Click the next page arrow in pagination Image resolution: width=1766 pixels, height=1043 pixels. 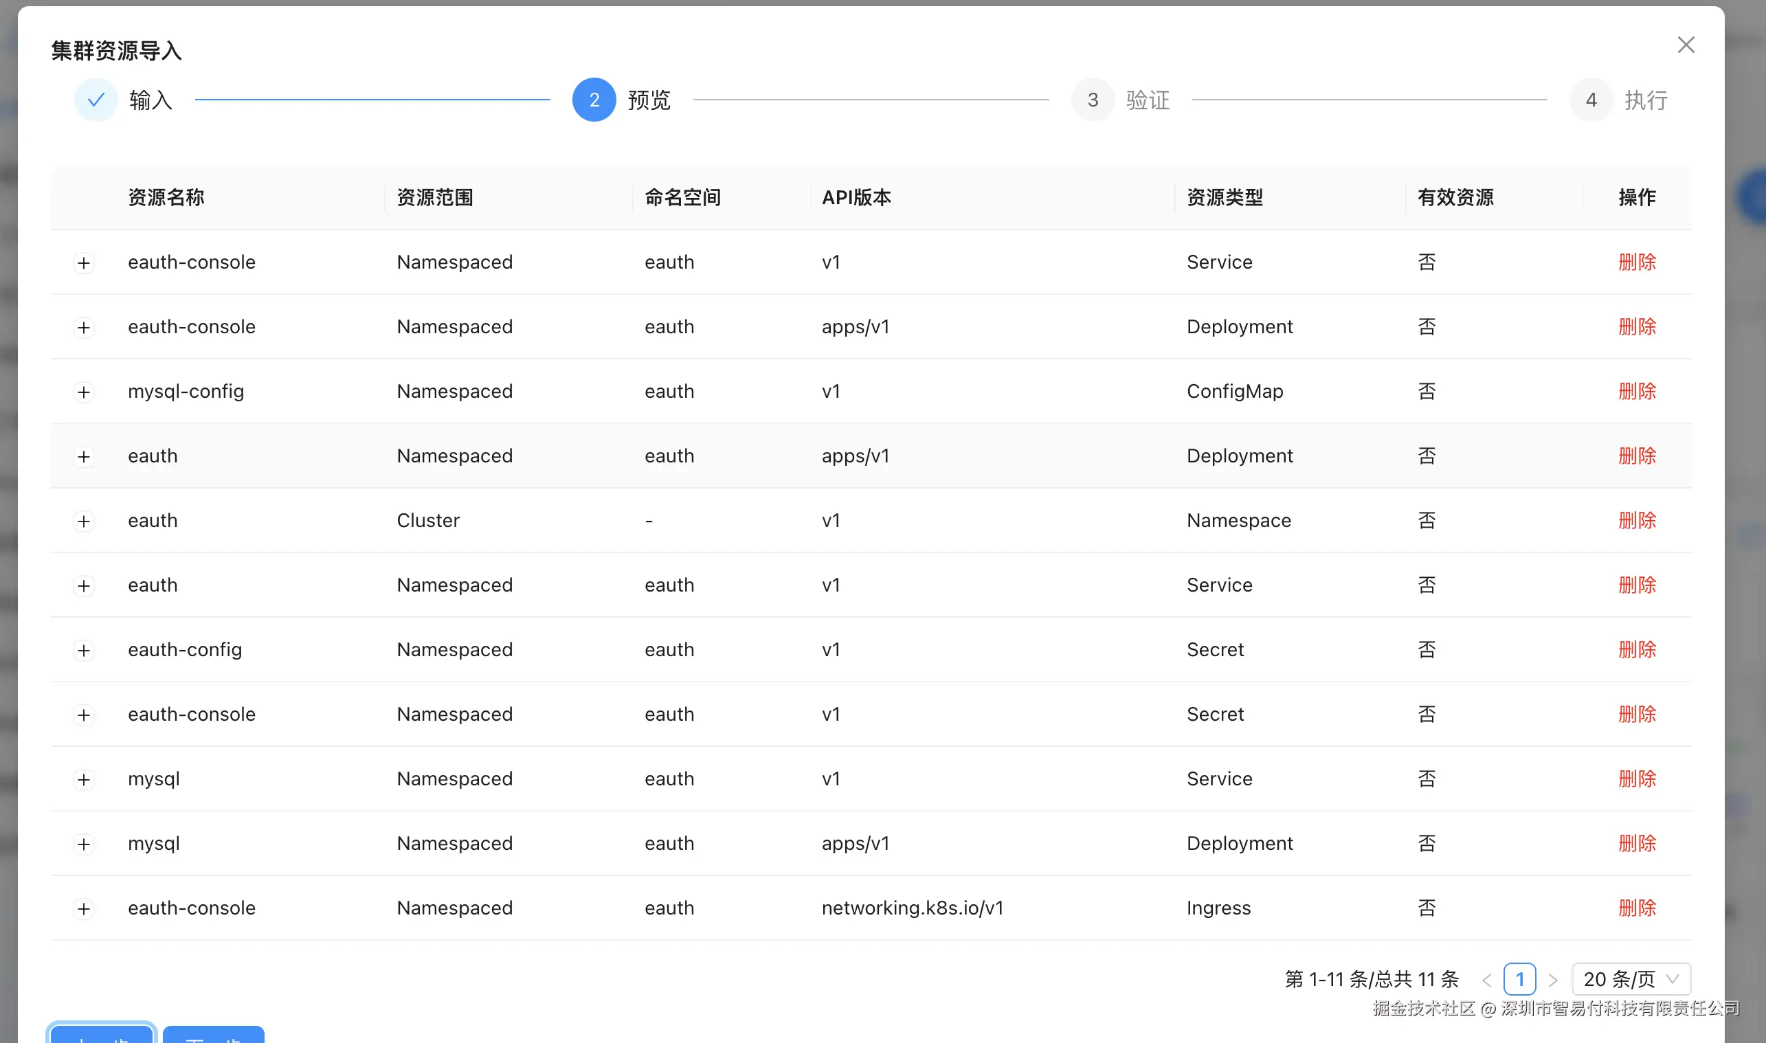1553,979
